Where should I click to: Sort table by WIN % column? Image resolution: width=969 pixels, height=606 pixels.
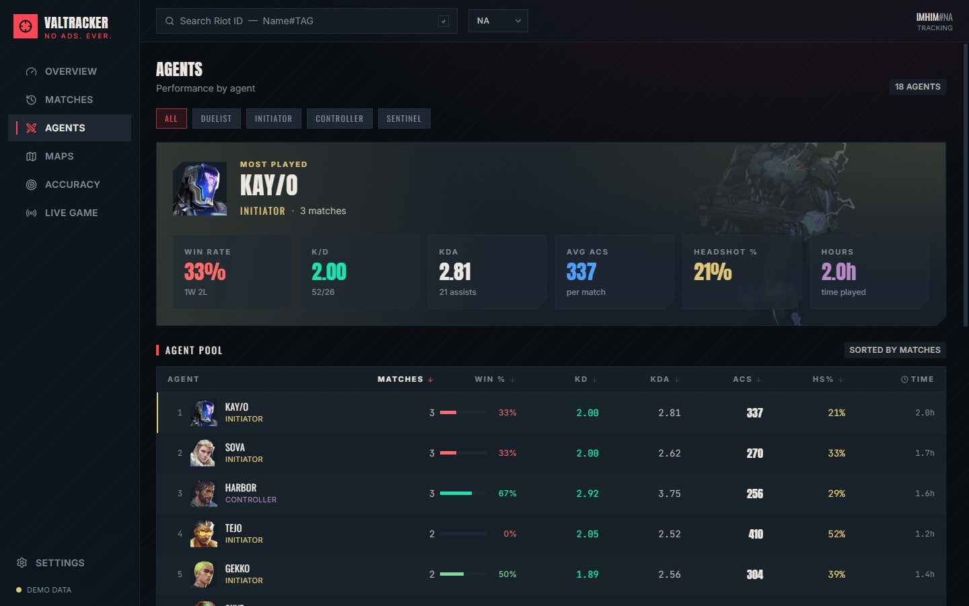coord(495,379)
